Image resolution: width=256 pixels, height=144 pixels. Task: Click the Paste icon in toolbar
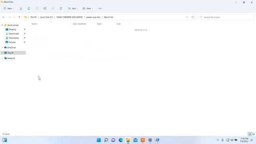pos(37,8)
